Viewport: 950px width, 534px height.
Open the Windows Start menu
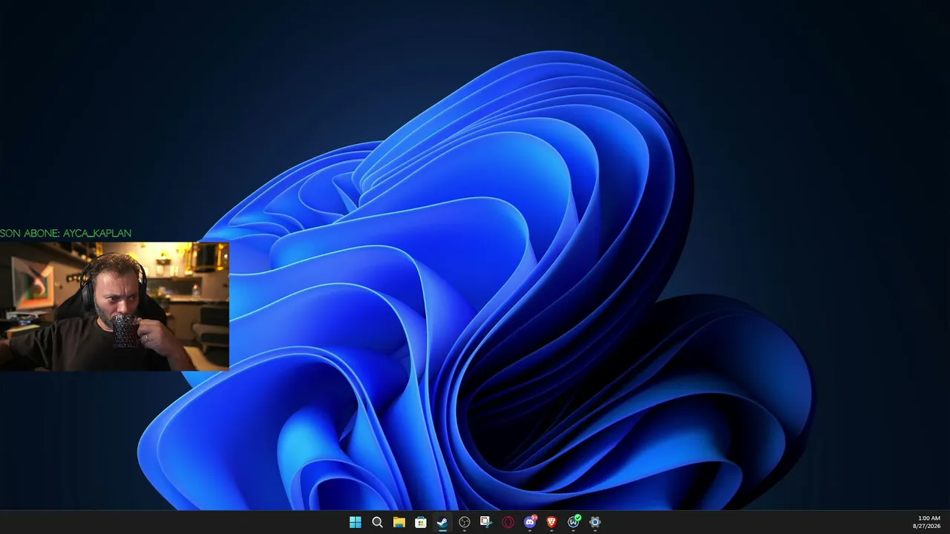(x=356, y=522)
